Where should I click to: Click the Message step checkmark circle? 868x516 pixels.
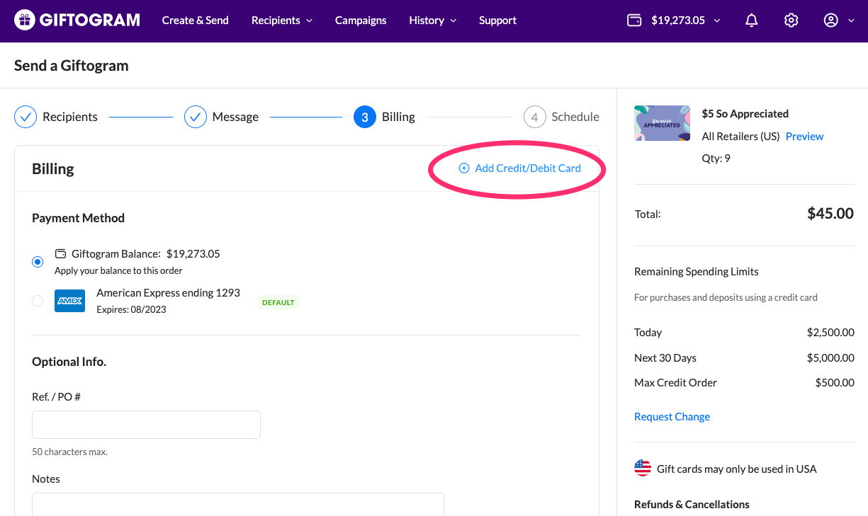(196, 117)
